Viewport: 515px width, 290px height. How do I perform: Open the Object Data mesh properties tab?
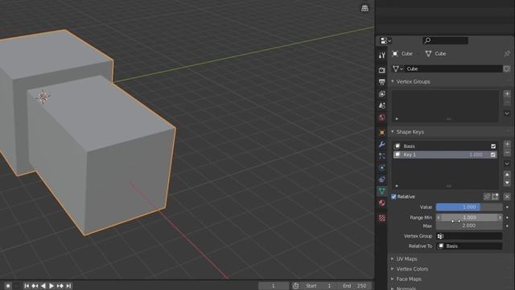pos(381,191)
